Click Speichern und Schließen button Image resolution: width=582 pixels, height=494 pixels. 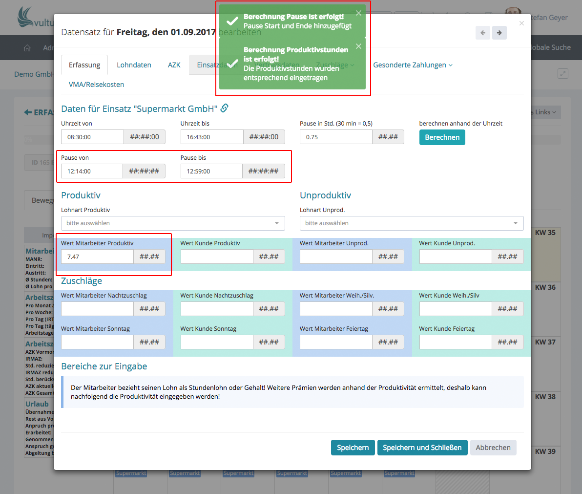(x=422, y=448)
